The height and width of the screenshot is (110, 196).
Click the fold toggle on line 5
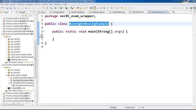44,31
